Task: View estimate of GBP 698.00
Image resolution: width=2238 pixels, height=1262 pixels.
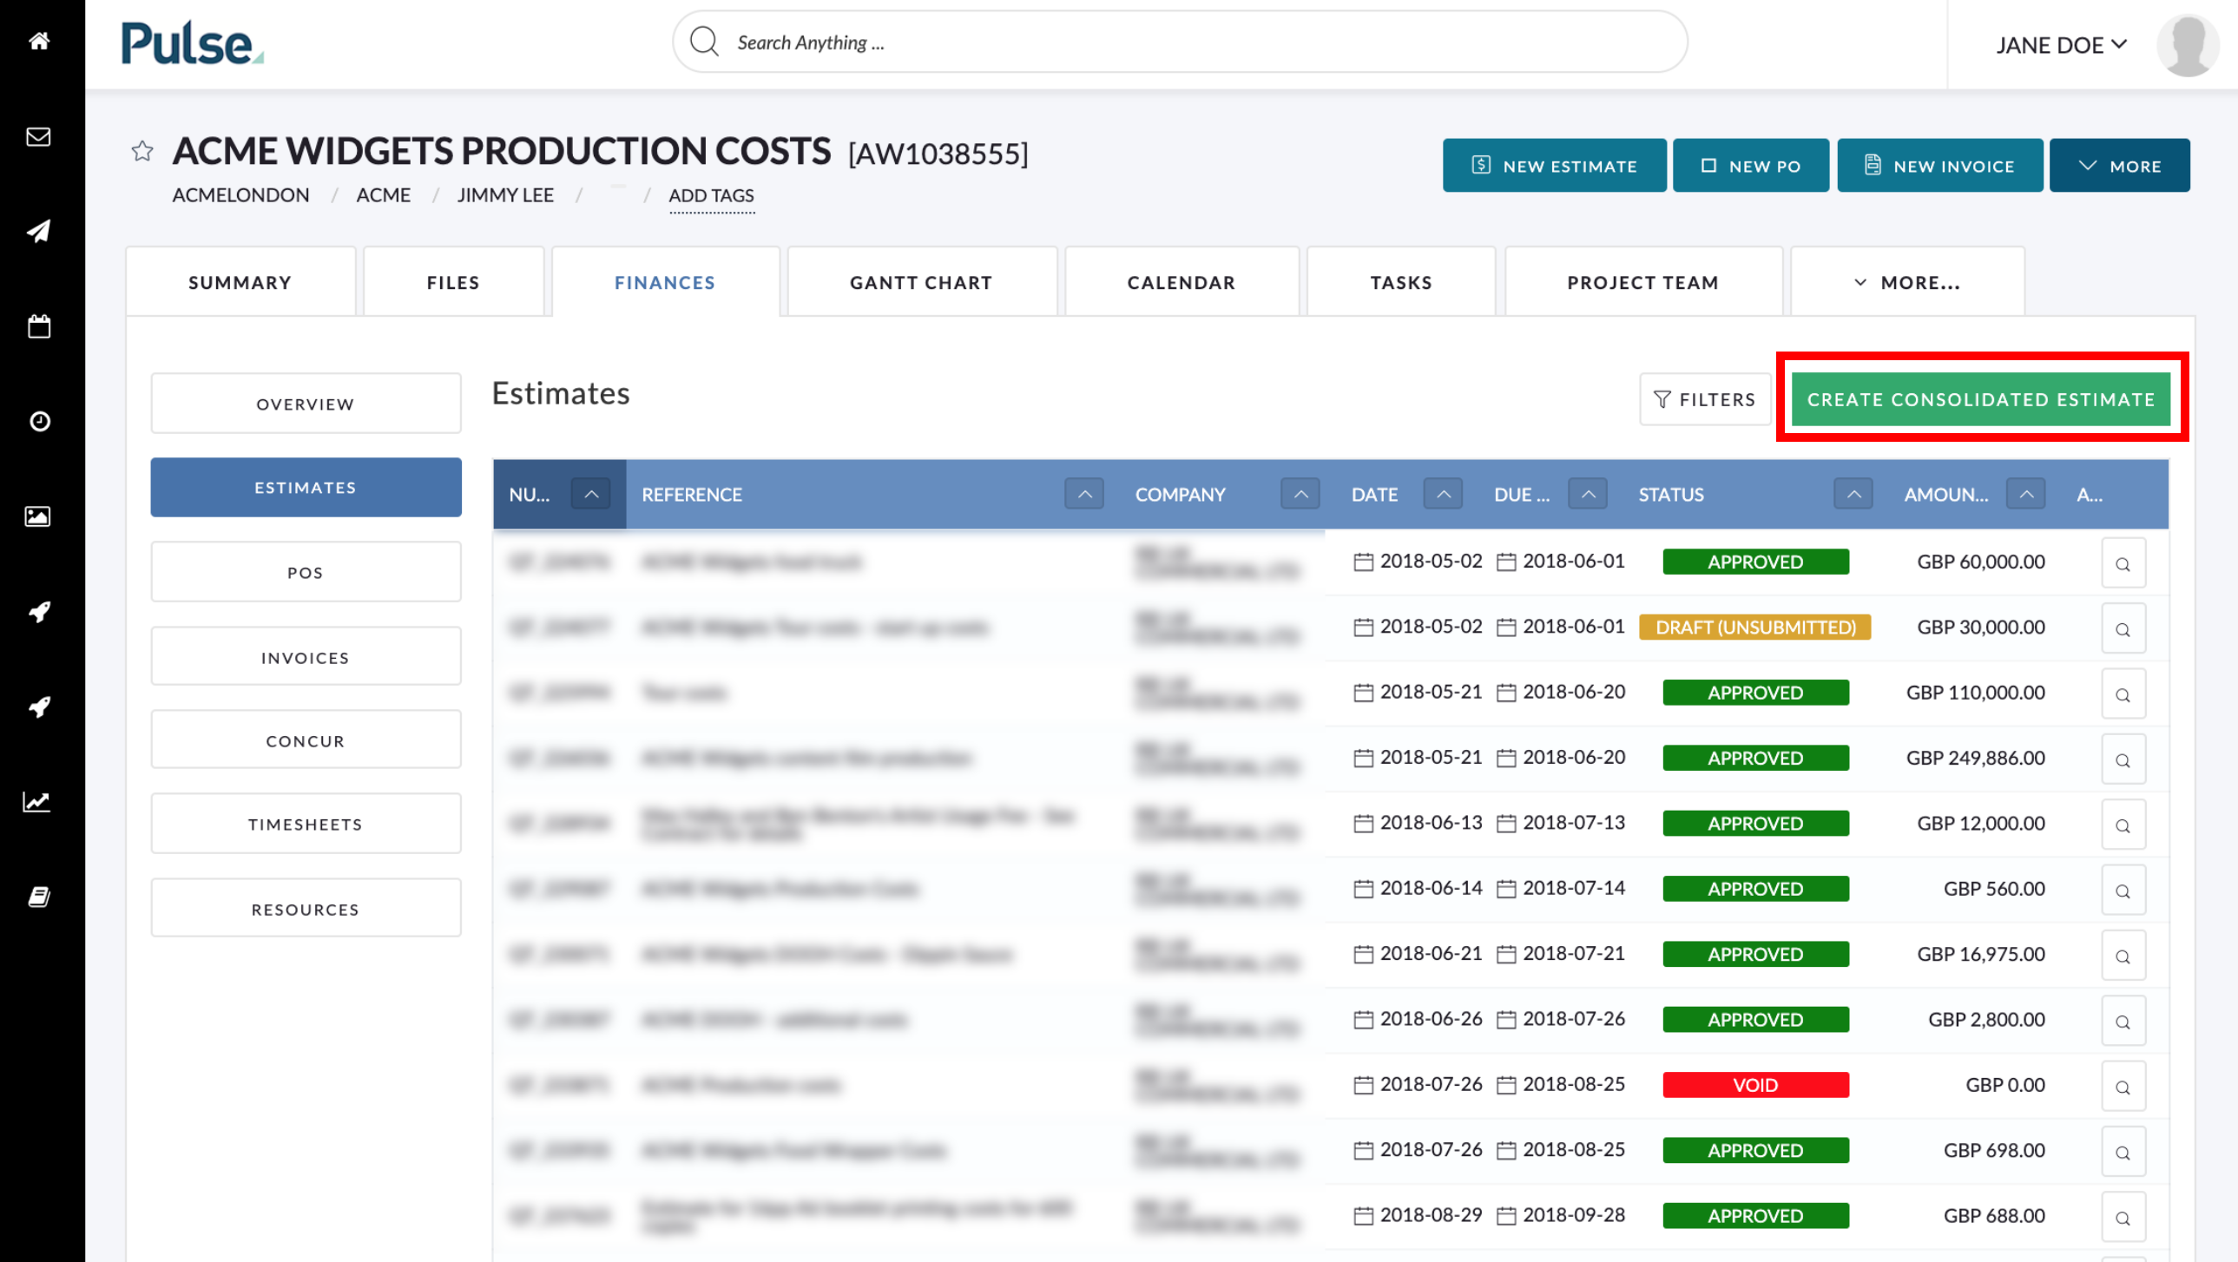Action: coord(2123,1152)
